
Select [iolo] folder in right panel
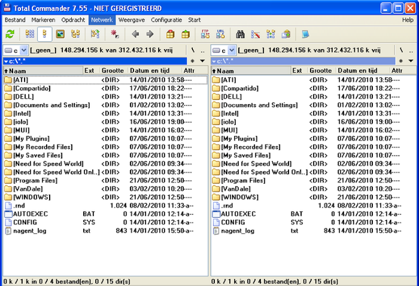(x=314, y=122)
